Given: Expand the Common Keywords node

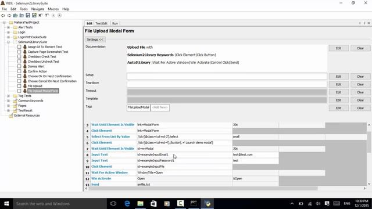Looking at the screenshot, I should [x=8, y=100].
